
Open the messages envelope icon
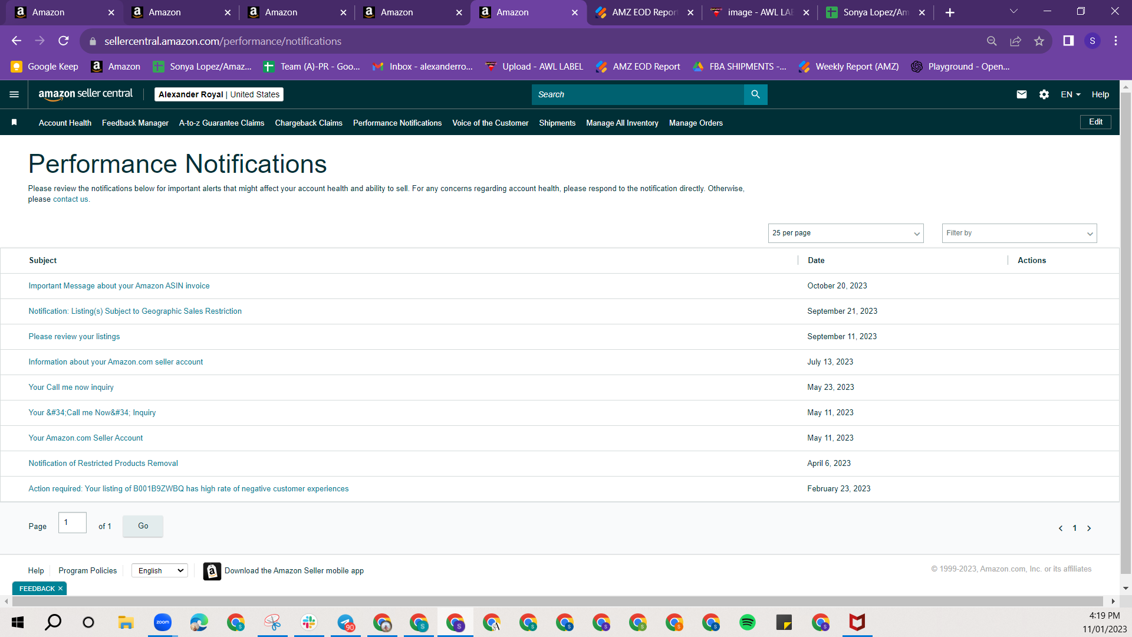pos(1022,94)
